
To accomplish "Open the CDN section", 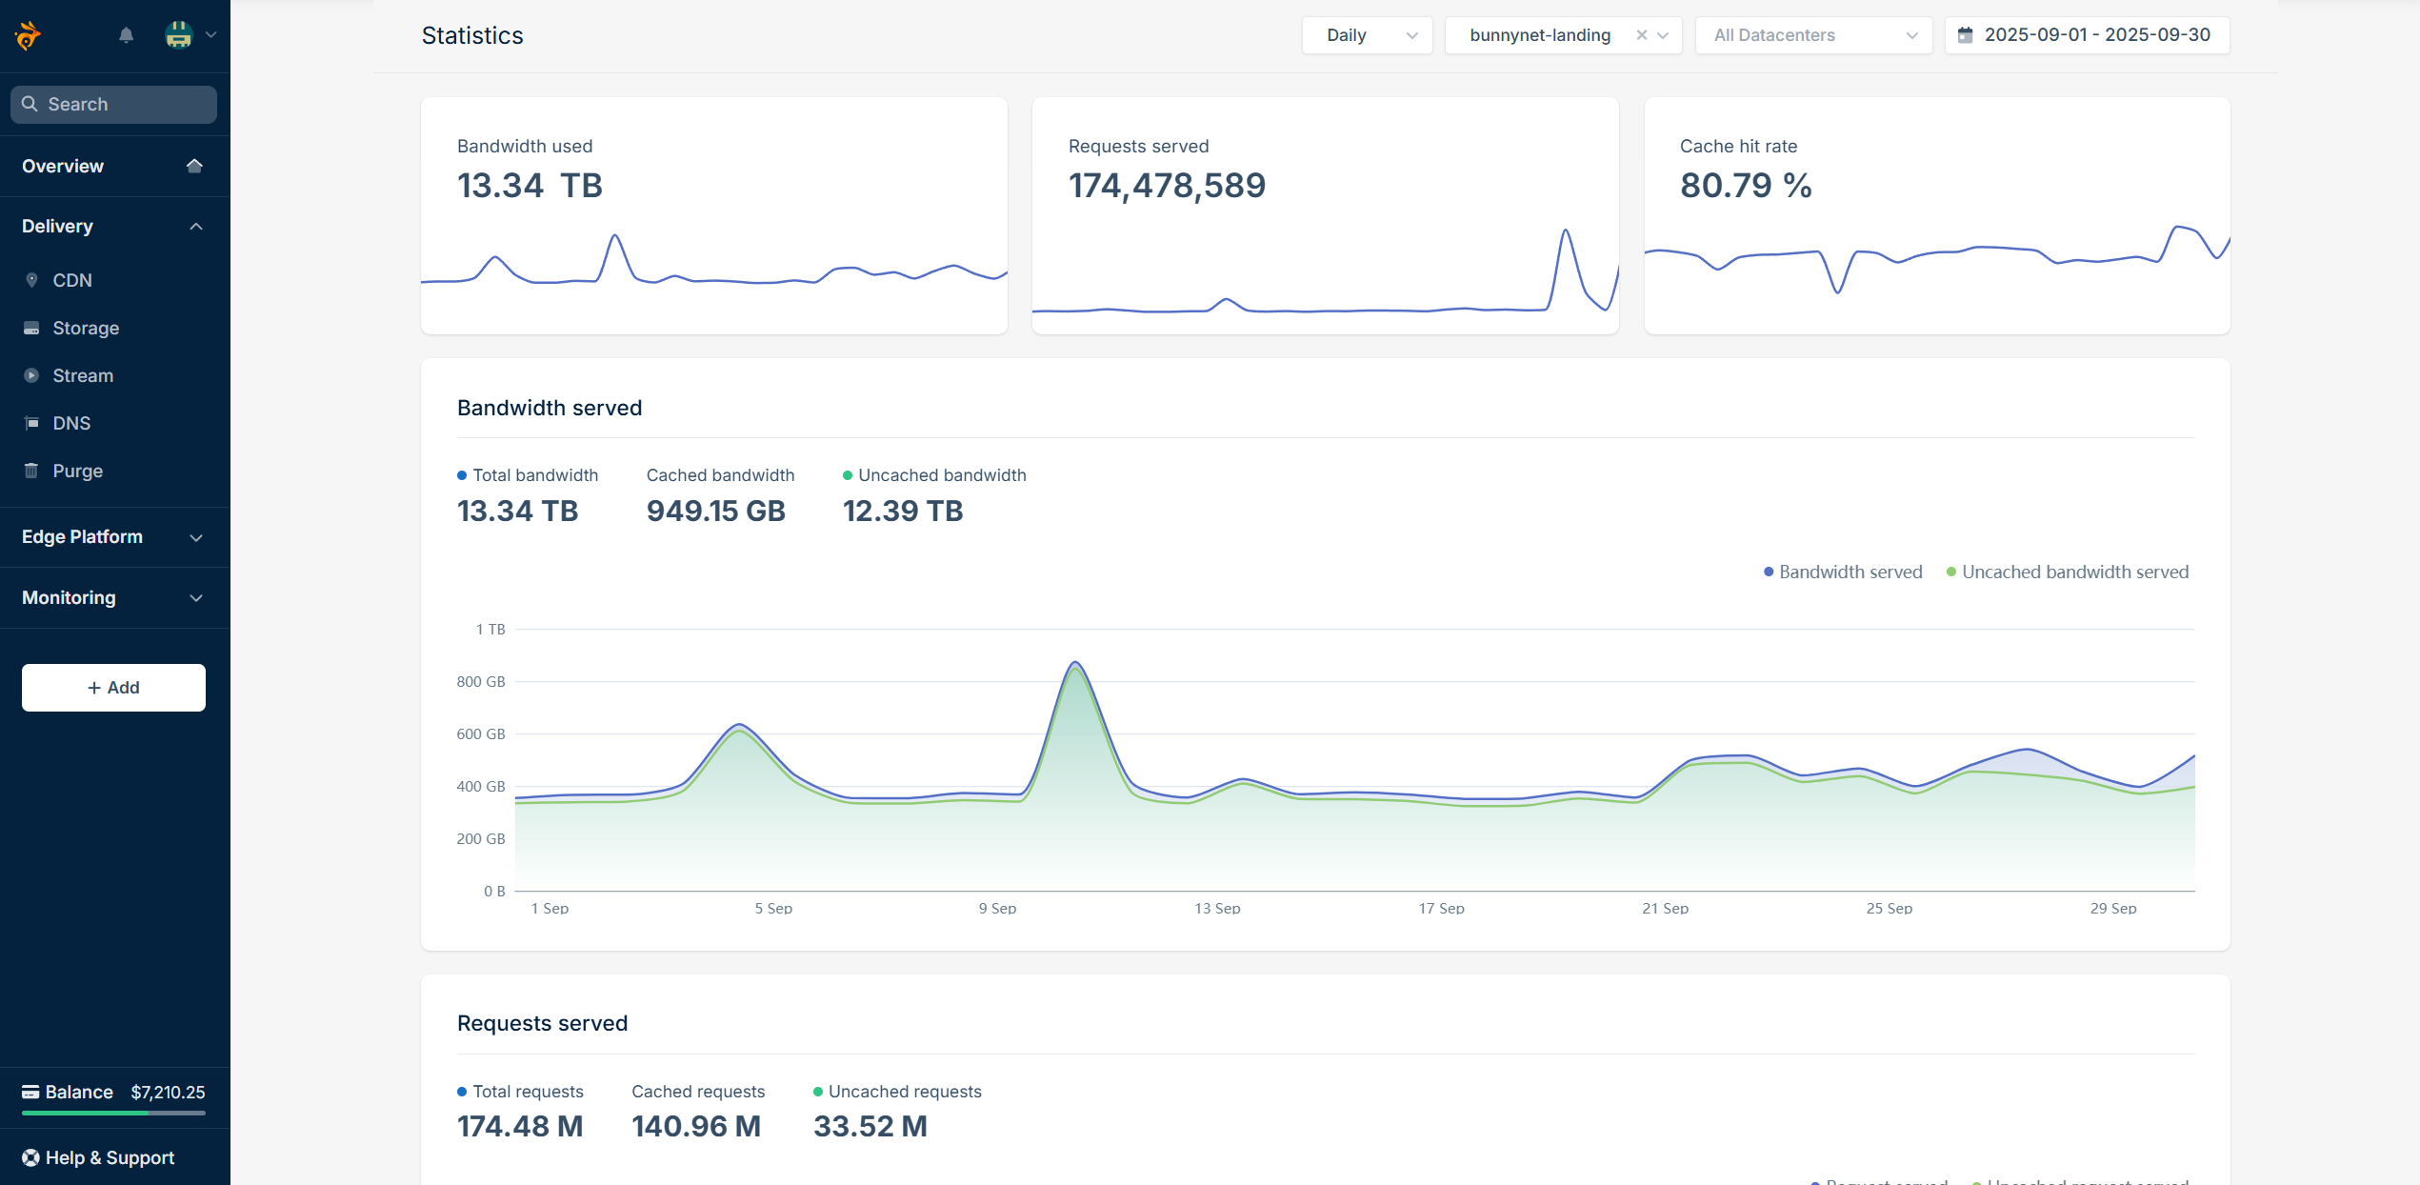I will coord(72,280).
